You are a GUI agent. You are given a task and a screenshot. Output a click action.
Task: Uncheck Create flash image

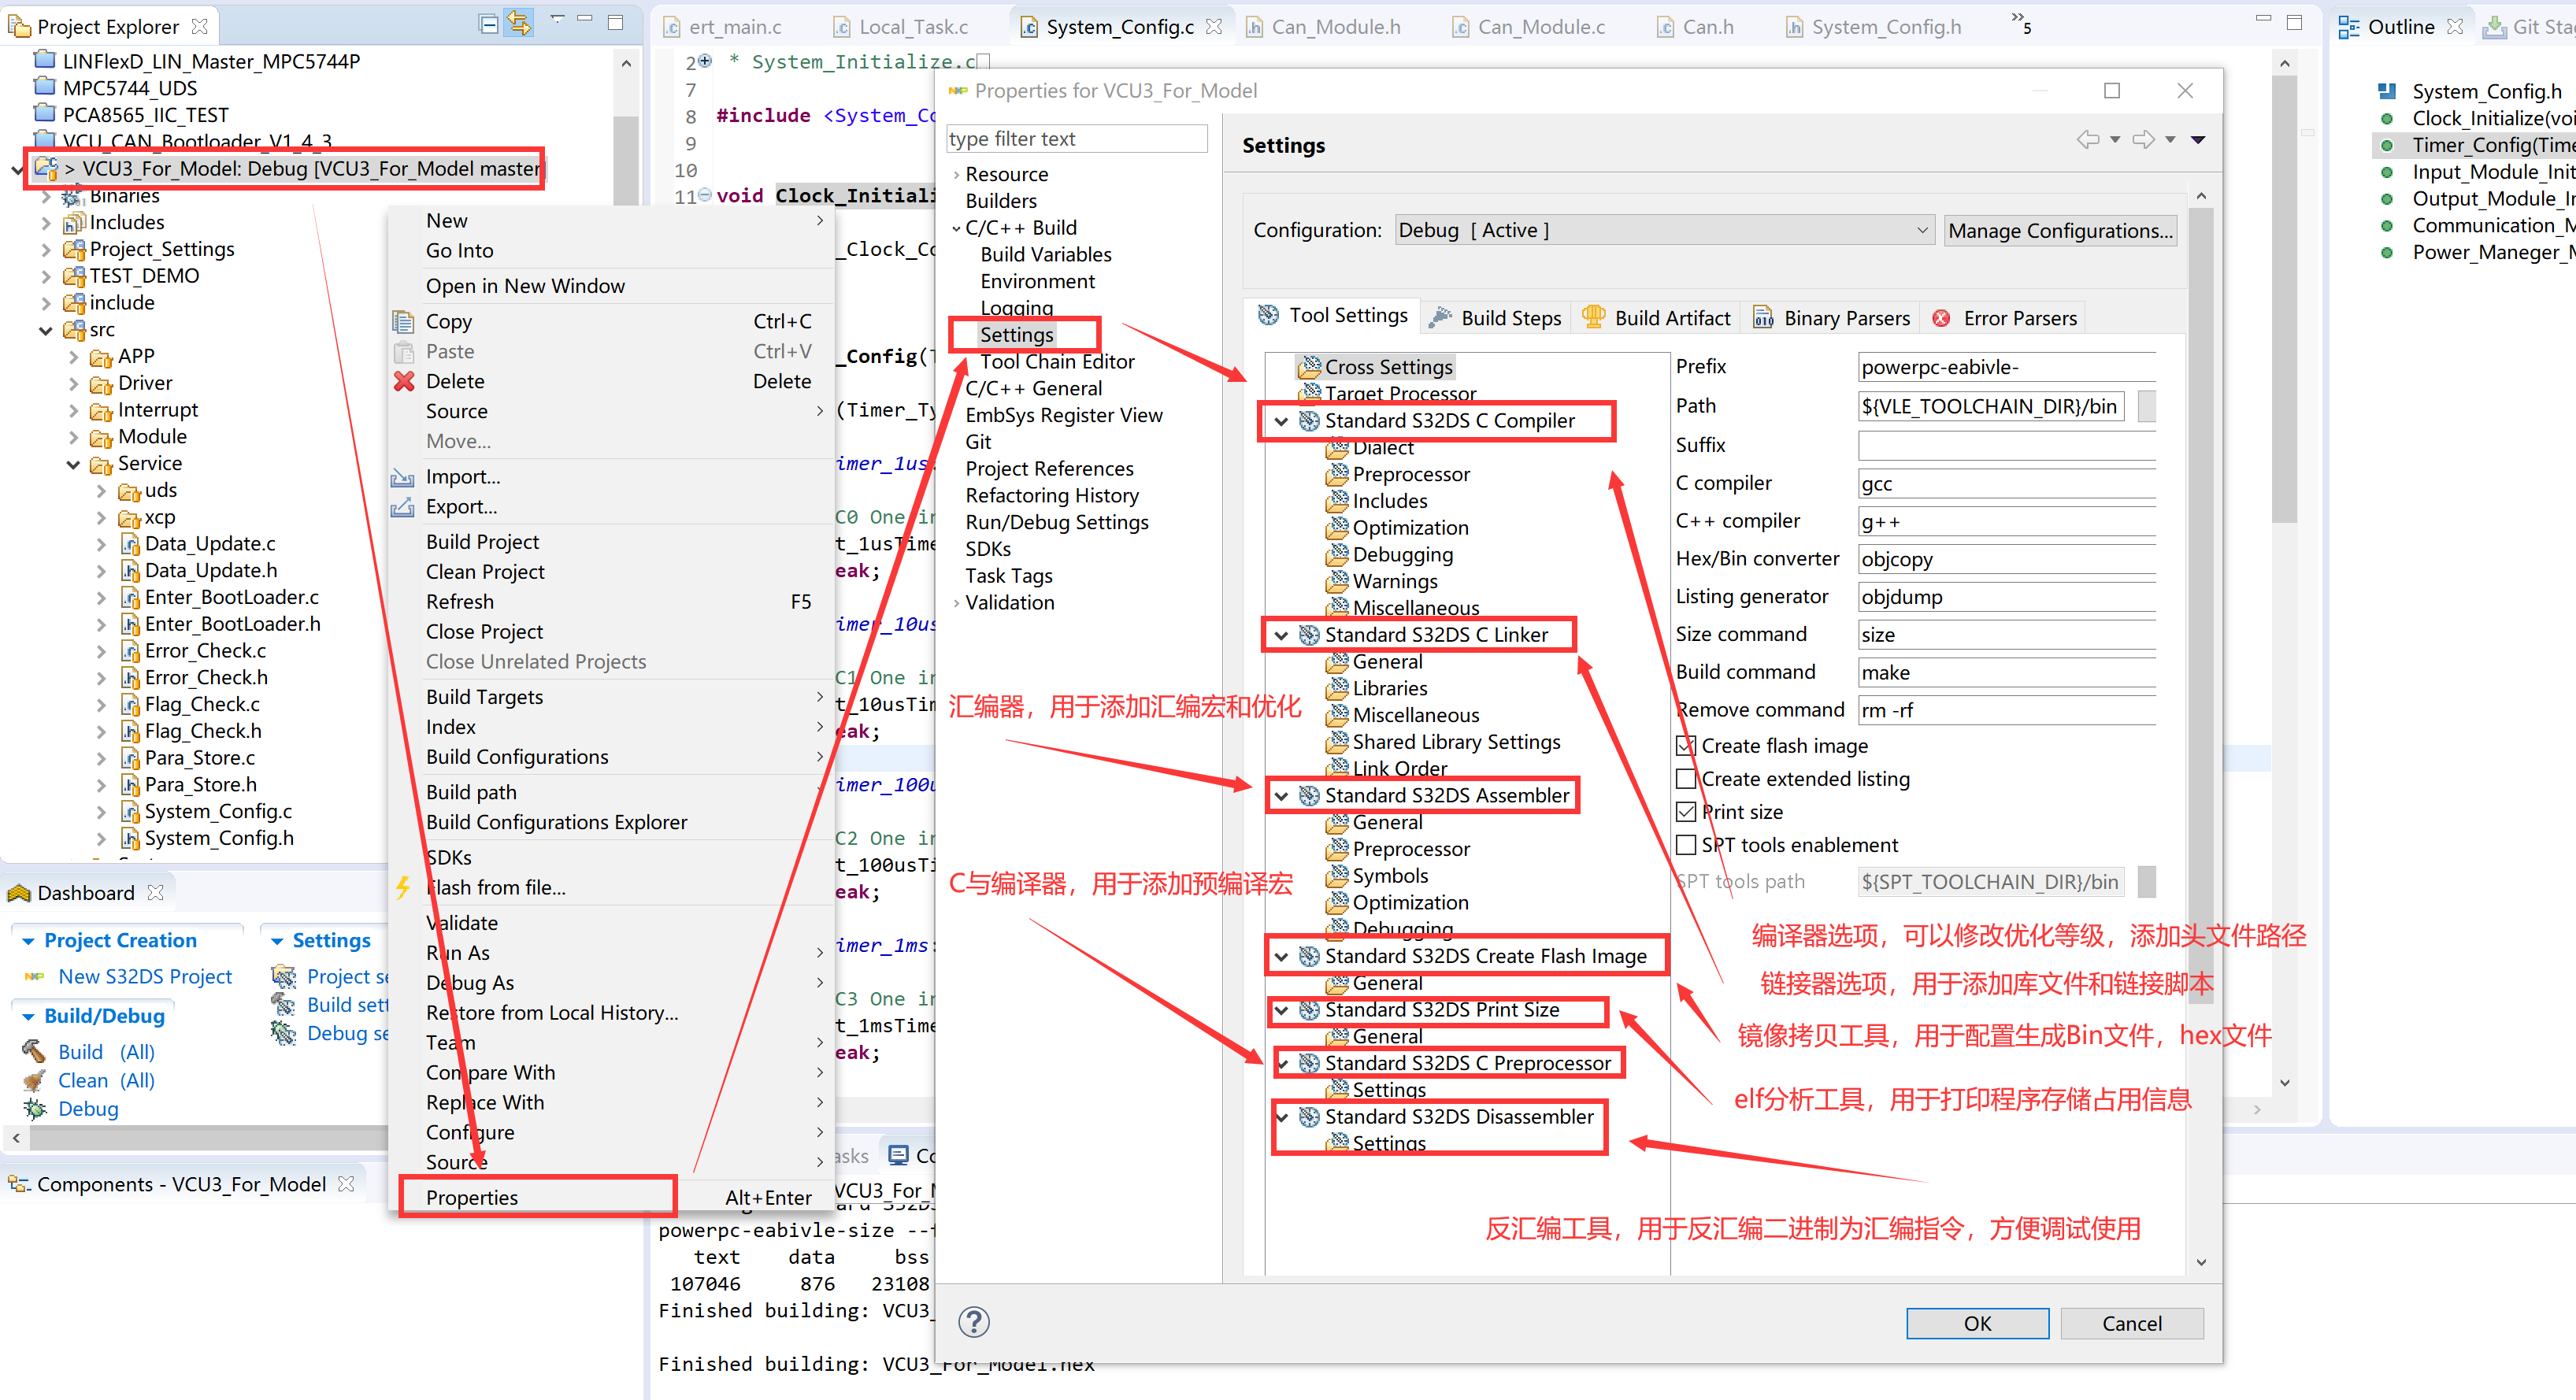tap(1685, 745)
